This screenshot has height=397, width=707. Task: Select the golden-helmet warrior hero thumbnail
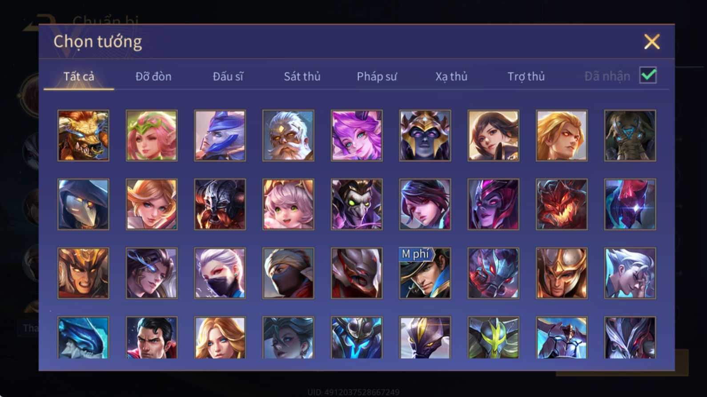(561, 273)
